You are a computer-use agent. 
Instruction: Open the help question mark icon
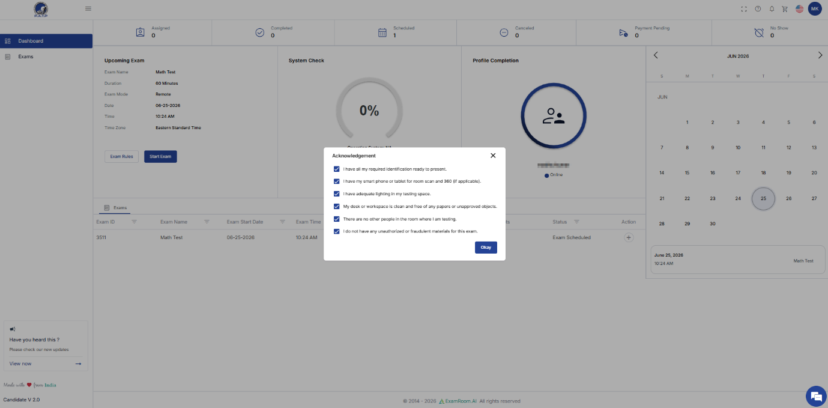(x=758, y=9)
